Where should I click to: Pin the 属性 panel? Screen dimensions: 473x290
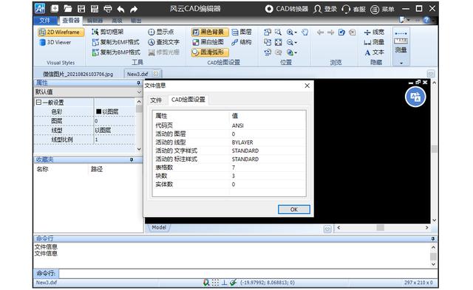138,83
